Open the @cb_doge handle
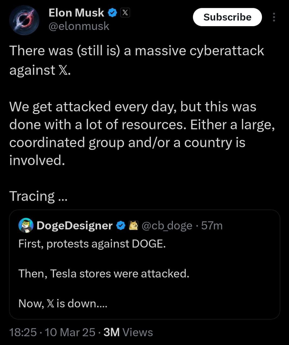Viewport: 289px width, 345px height. [167, 226]
